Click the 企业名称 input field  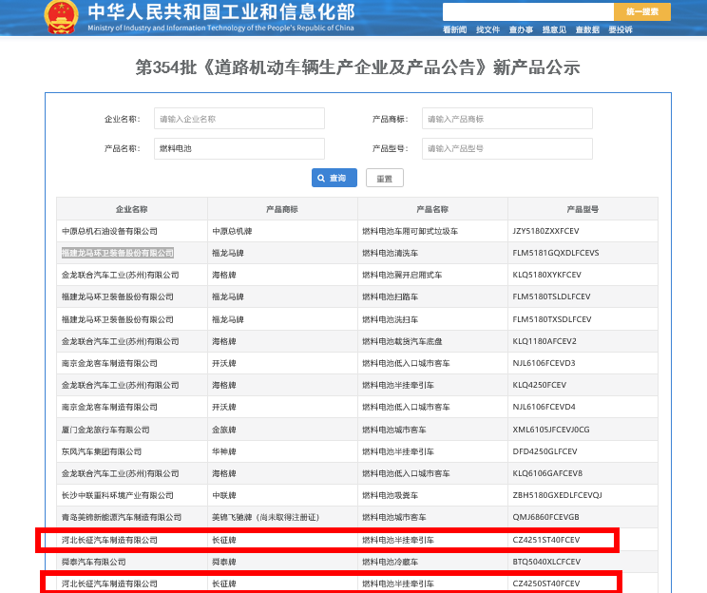point(239,119)
